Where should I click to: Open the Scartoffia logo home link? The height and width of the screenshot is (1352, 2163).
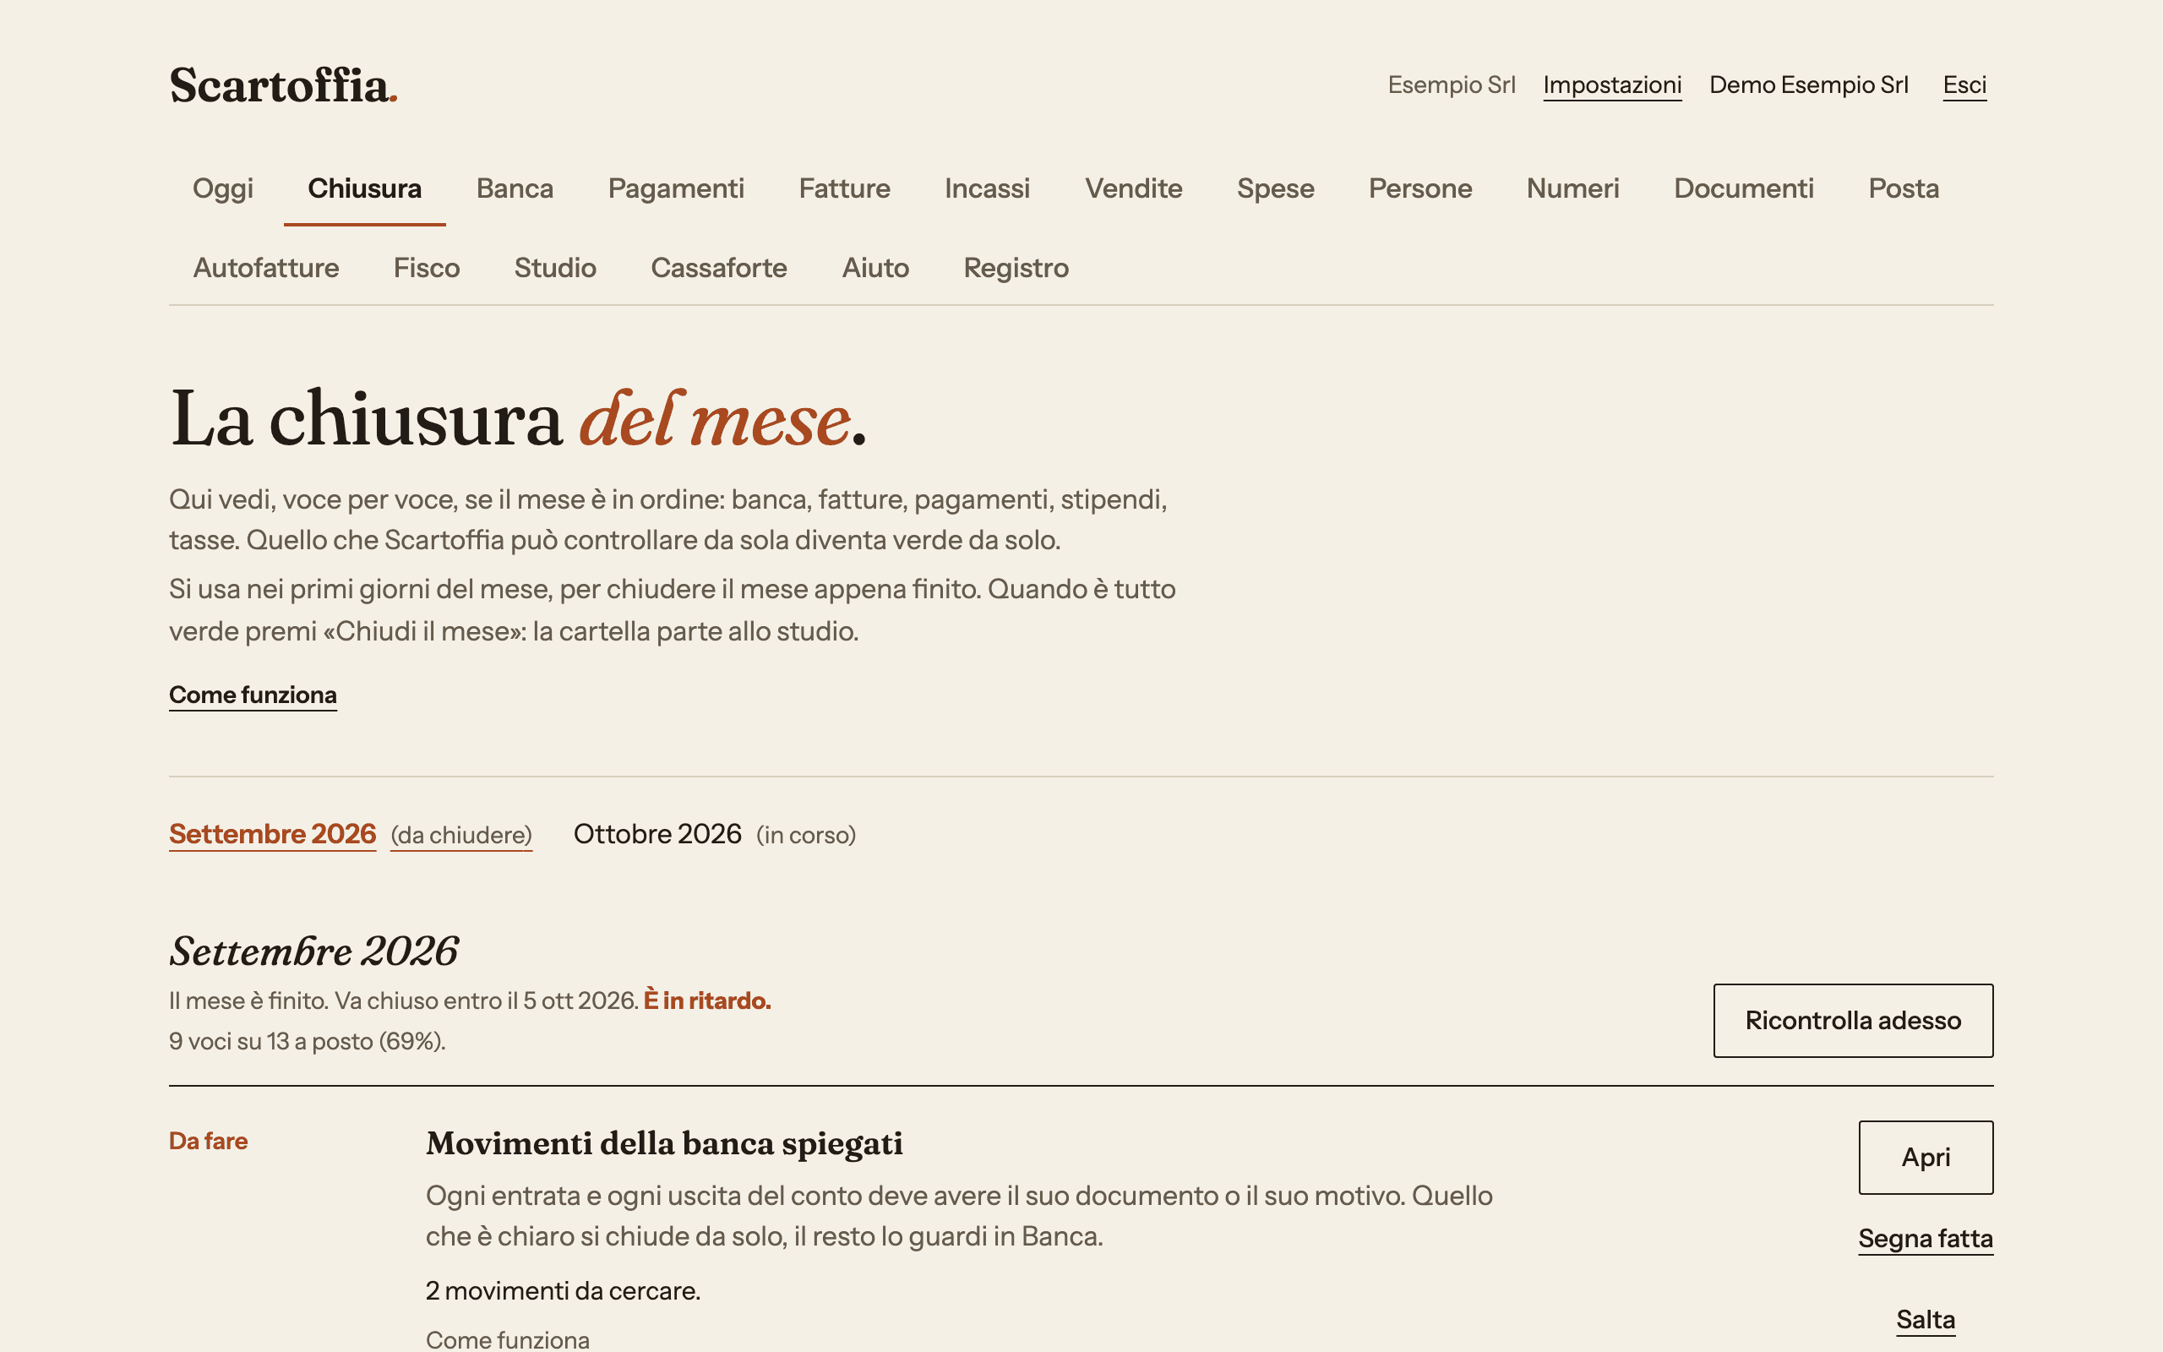[x=282, y=86]
